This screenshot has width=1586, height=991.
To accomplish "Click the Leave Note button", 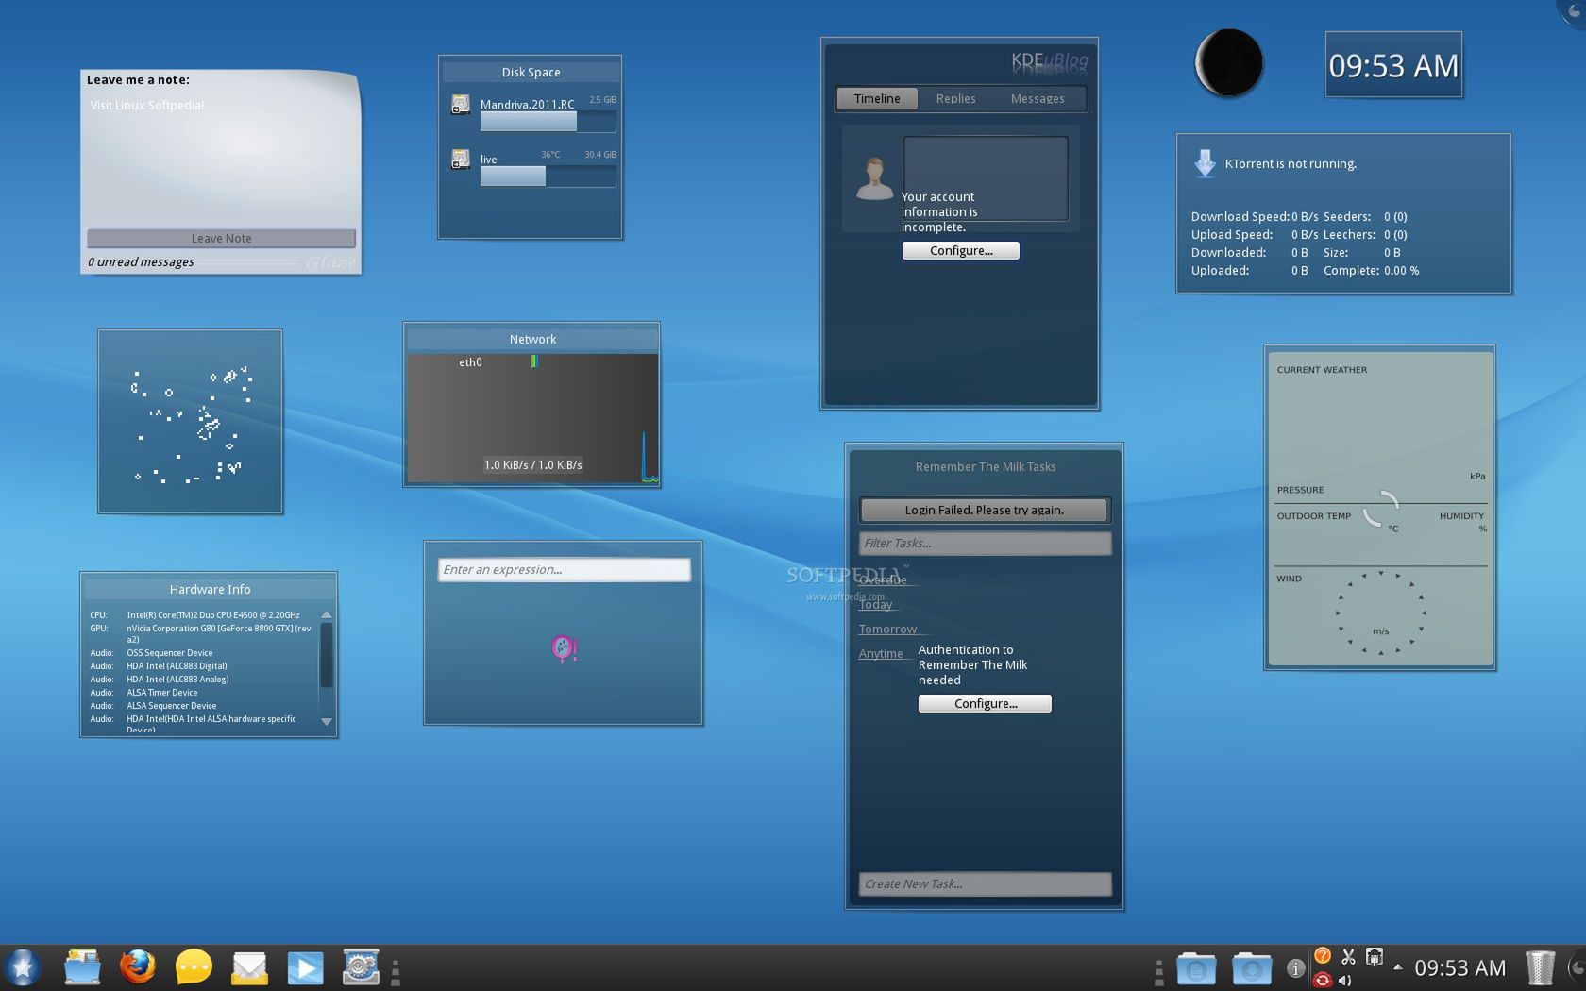I will [x=221, y=239].
